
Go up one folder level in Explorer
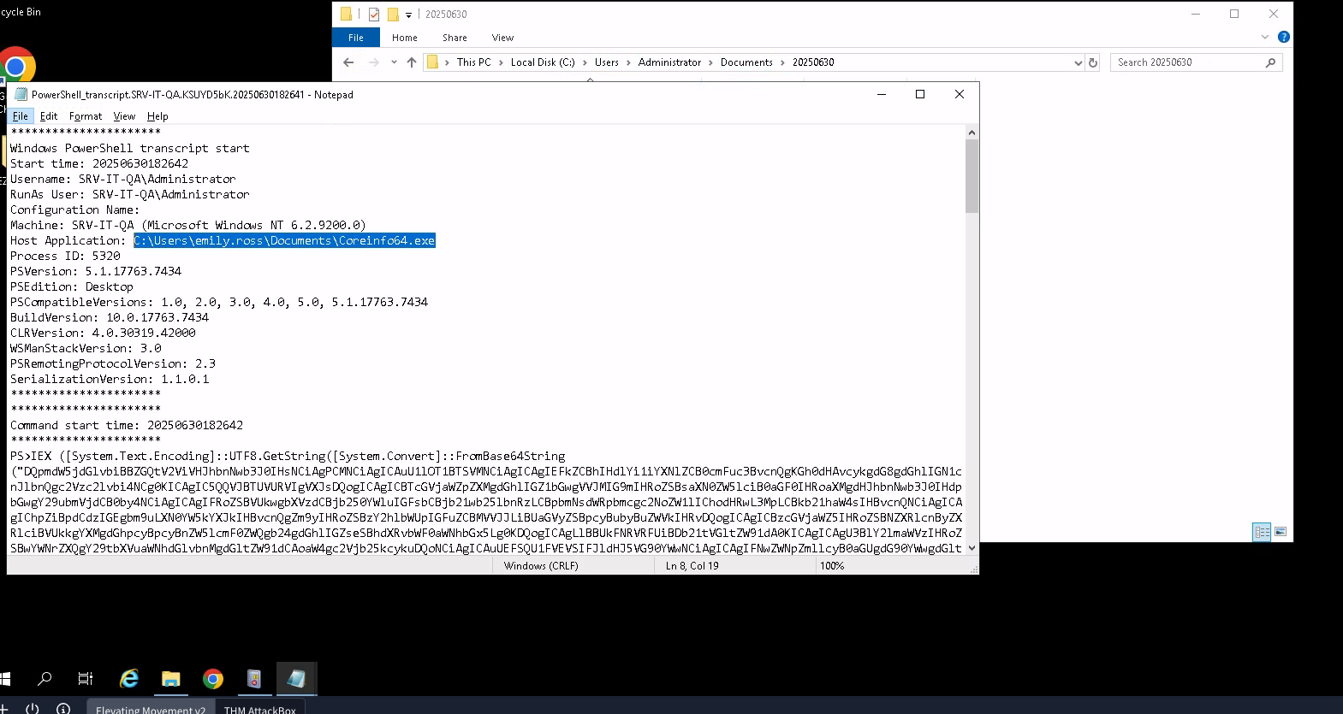tap(412, 62)
